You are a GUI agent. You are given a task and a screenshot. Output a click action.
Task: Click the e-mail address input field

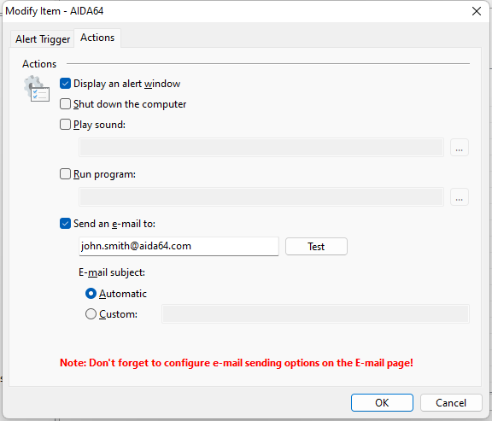(x=179, y=246)
